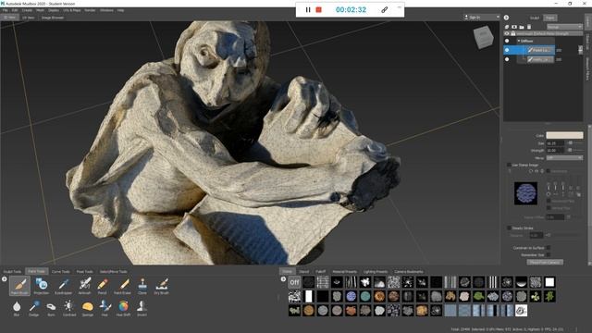This screenshot has width=592, height=333.
Task: Click the blue stamp preview thumbnail
Action: [x=525, y=193]
